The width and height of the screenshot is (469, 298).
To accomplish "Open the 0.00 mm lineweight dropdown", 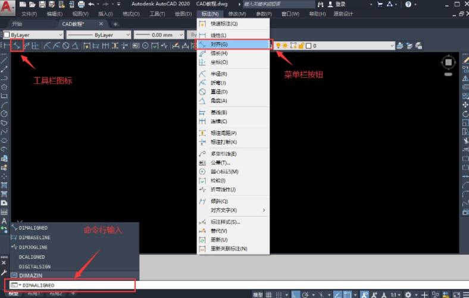I will (x=158, y=35).
